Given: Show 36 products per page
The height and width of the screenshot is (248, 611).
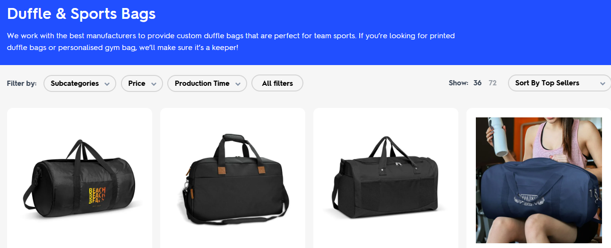Looking at the screenshot, I should (x=477, y=83).
